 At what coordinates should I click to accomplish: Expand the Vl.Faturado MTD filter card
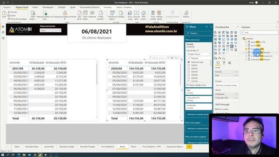[199, 99]
